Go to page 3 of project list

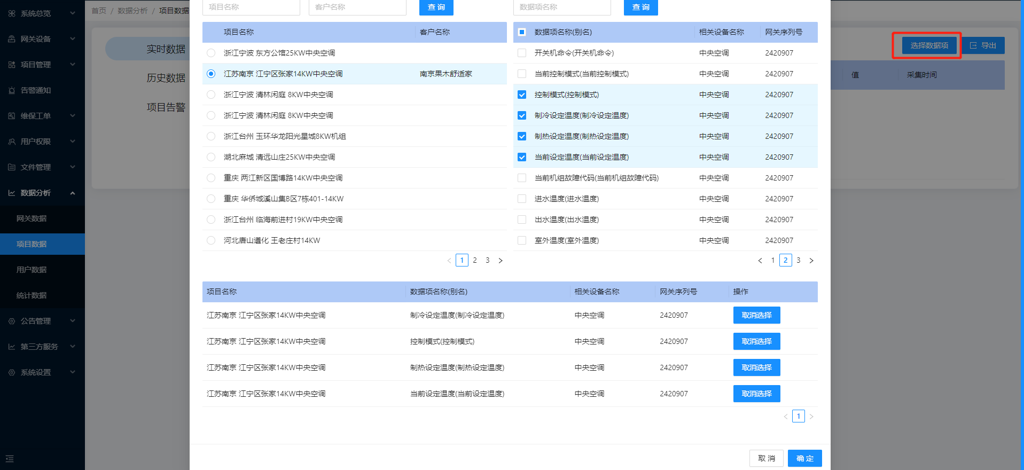click(488, 261)
